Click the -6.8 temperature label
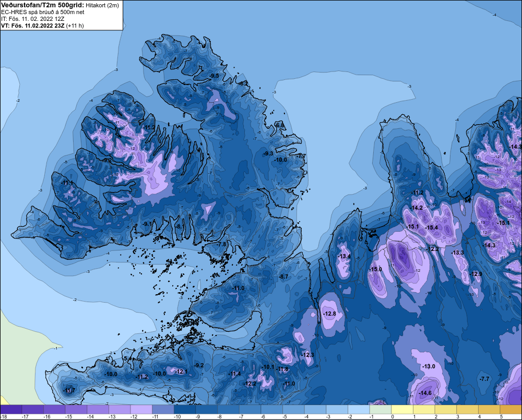Viewport: 522px width, 420px height. [x=280, y=125]
